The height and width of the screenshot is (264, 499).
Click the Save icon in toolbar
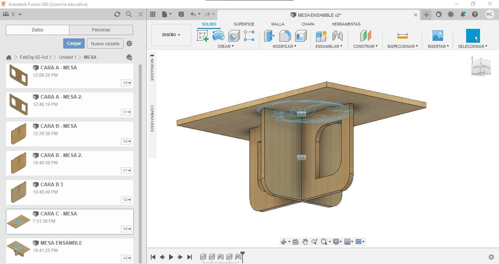pos(181,14)
